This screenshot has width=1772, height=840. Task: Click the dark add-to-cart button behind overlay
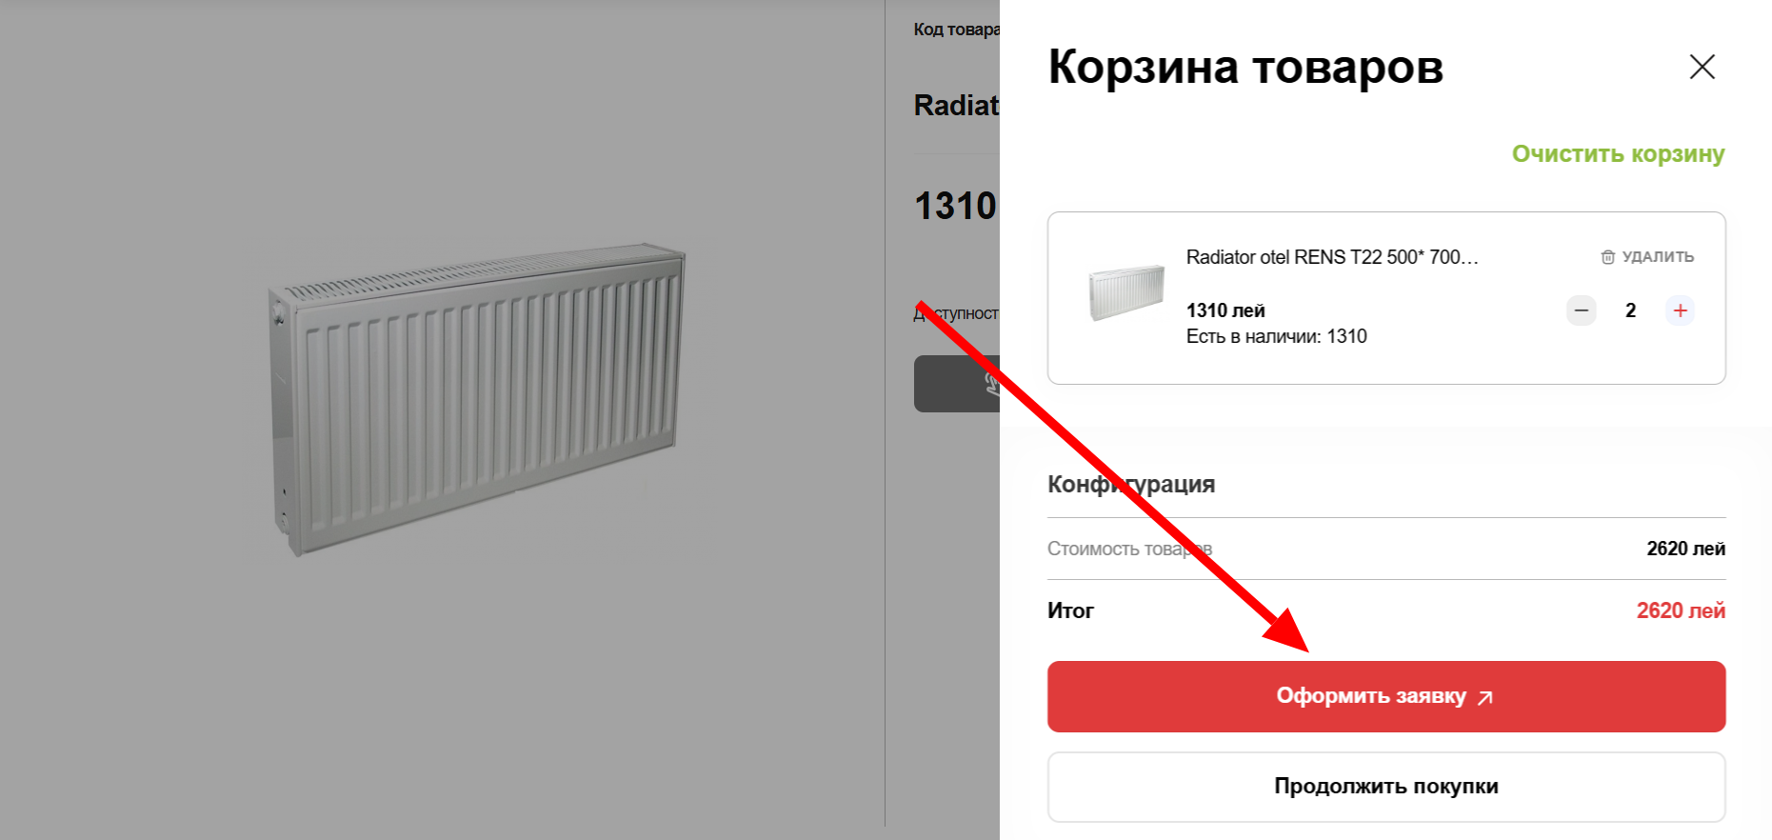coord(957,384)
